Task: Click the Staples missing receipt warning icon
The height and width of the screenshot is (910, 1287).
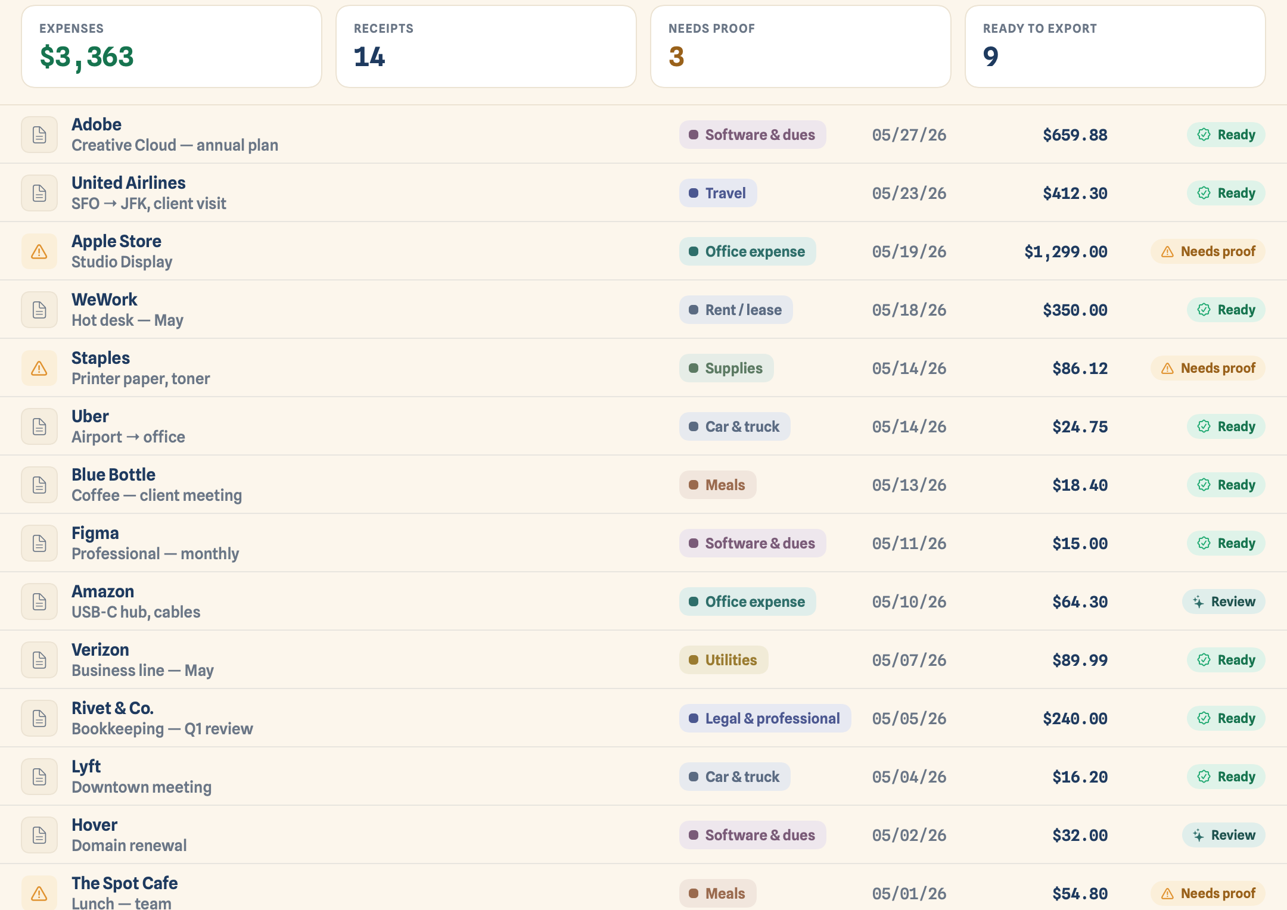Action: coord(39,368)
